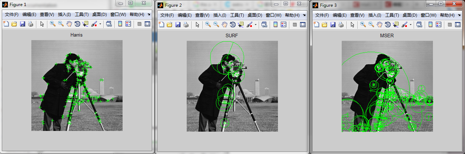Toggle Brush data tool in Figure 1
This screenshot has height=154, width=465.
(94, 24)
